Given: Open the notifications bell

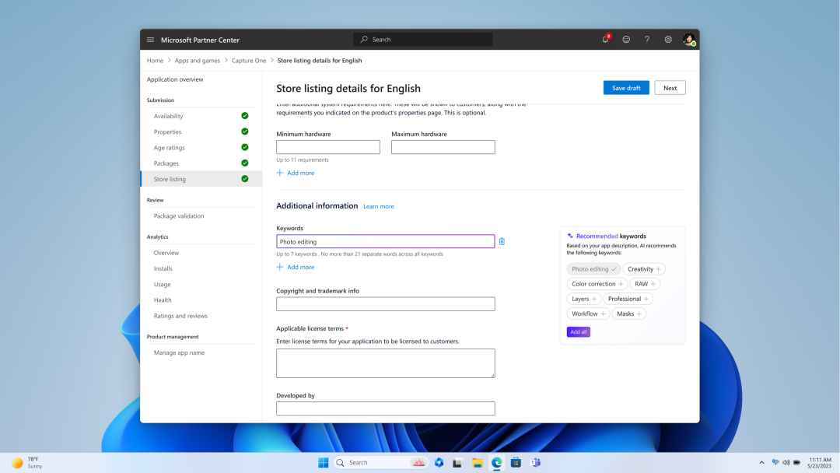Looking at the screenshot, I should tap(605, 39).
